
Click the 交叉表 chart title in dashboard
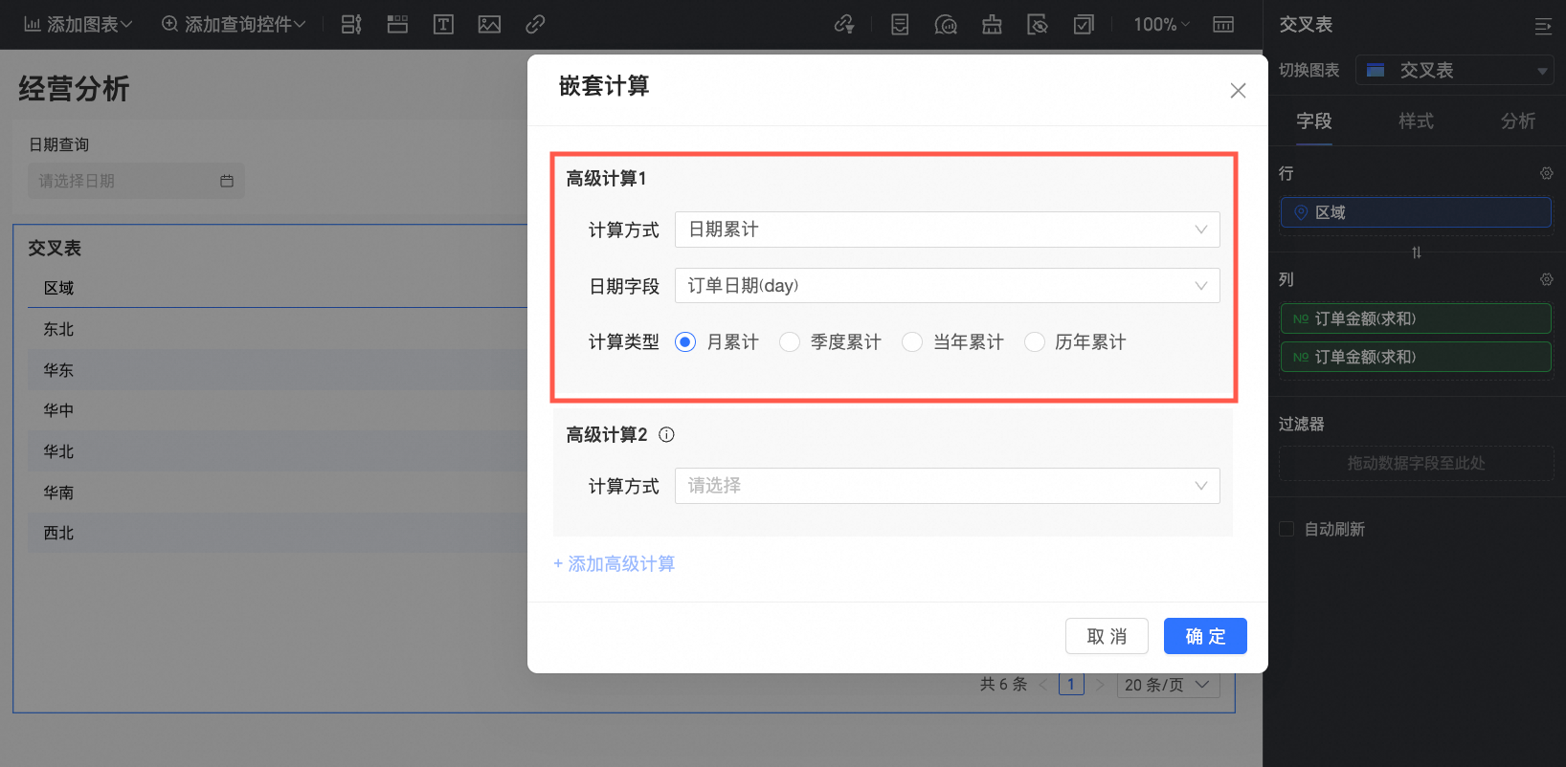[x=55, y=248]
